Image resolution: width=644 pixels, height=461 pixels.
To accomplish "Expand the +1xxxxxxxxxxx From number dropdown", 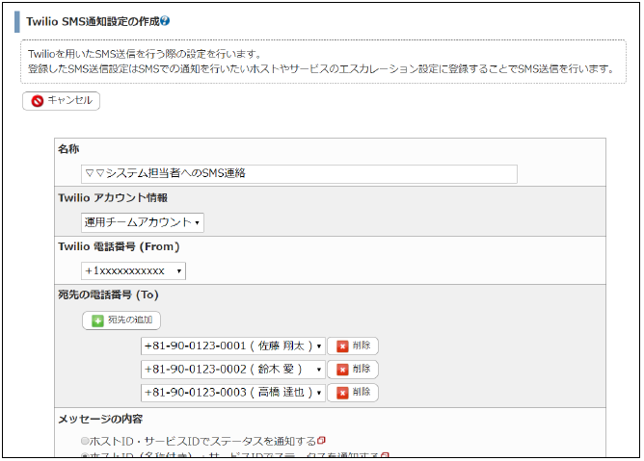I will pyautogui.click(x=133, y=271).
